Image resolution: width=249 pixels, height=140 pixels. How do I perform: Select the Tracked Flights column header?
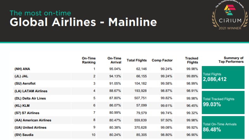coord(191,60)
